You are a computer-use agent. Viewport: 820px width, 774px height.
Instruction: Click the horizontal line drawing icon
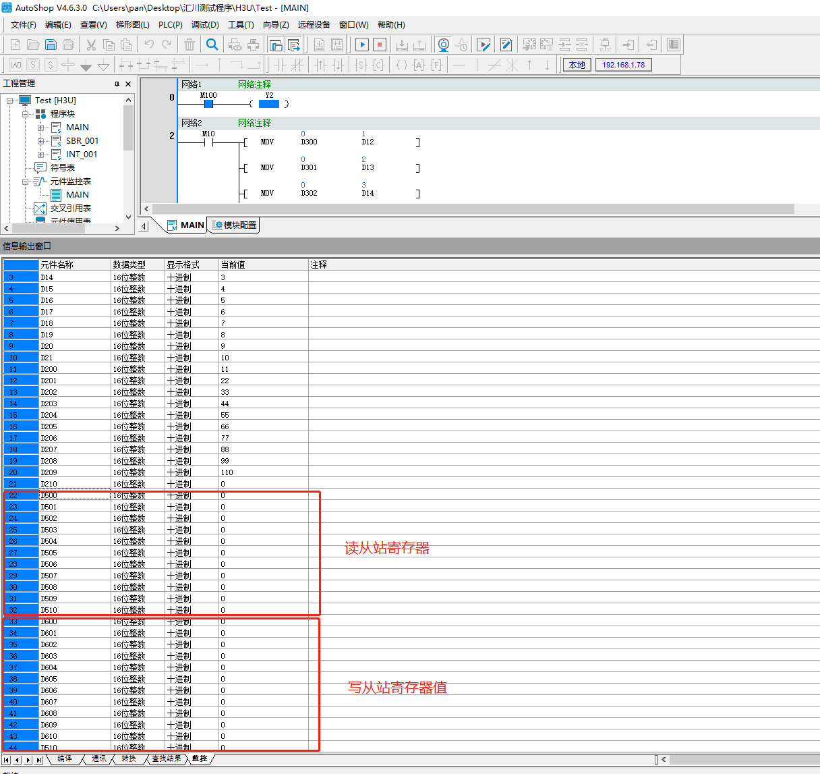(x=459, y=65)
